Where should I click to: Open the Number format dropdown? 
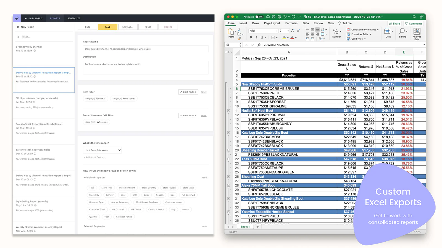[337, 33]
